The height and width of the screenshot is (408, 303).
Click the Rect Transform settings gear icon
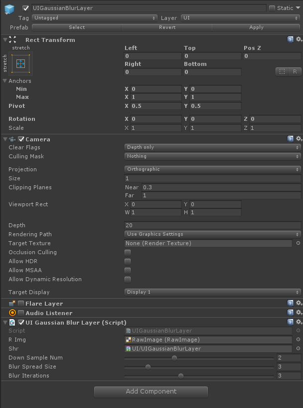click(x=298, y=40)
